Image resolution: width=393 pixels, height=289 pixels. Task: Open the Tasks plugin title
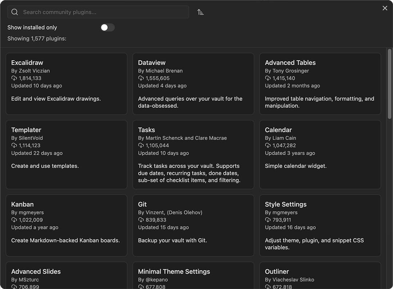pos(146,130)
